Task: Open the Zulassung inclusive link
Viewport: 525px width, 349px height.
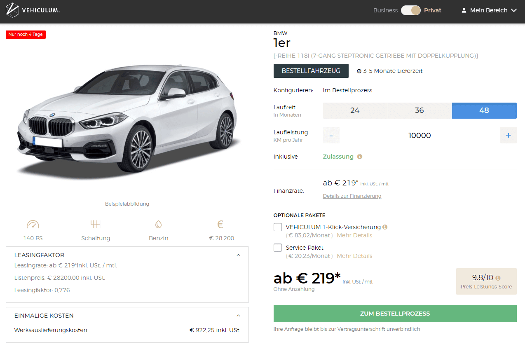Action: coord(338,157)
